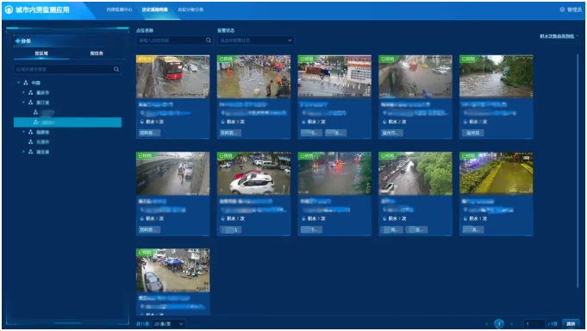The image size is (587, 331).
Task: Click the 跳转 jump button
Action: (571, 324)
